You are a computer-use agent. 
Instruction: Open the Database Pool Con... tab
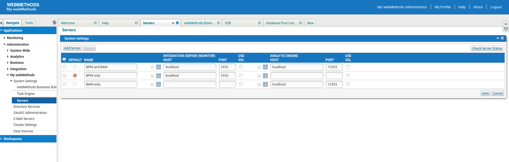pos(281,23)
